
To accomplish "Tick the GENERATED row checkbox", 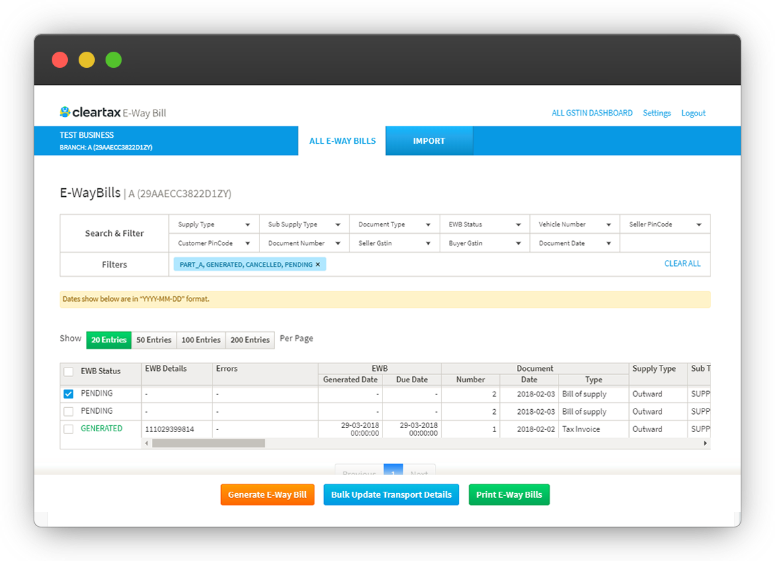I will tap(69, 429).
